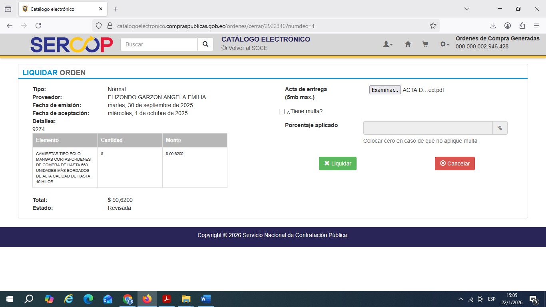Open Firefox downloads panel icon
Screen dimensions: 546x307
pos(493,26)
